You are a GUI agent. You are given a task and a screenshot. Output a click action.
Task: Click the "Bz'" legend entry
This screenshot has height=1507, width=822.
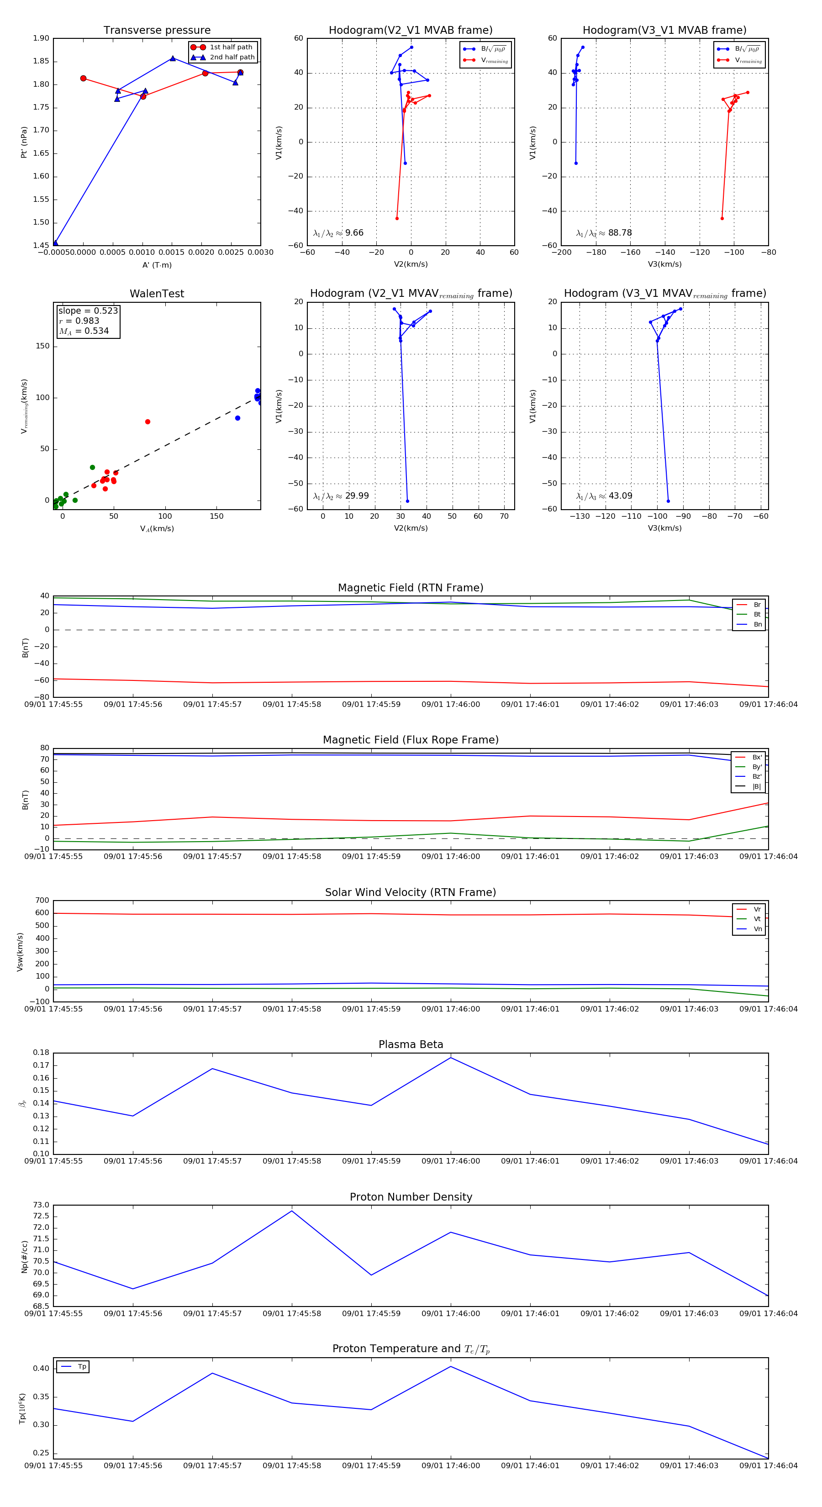coord(748,776)
